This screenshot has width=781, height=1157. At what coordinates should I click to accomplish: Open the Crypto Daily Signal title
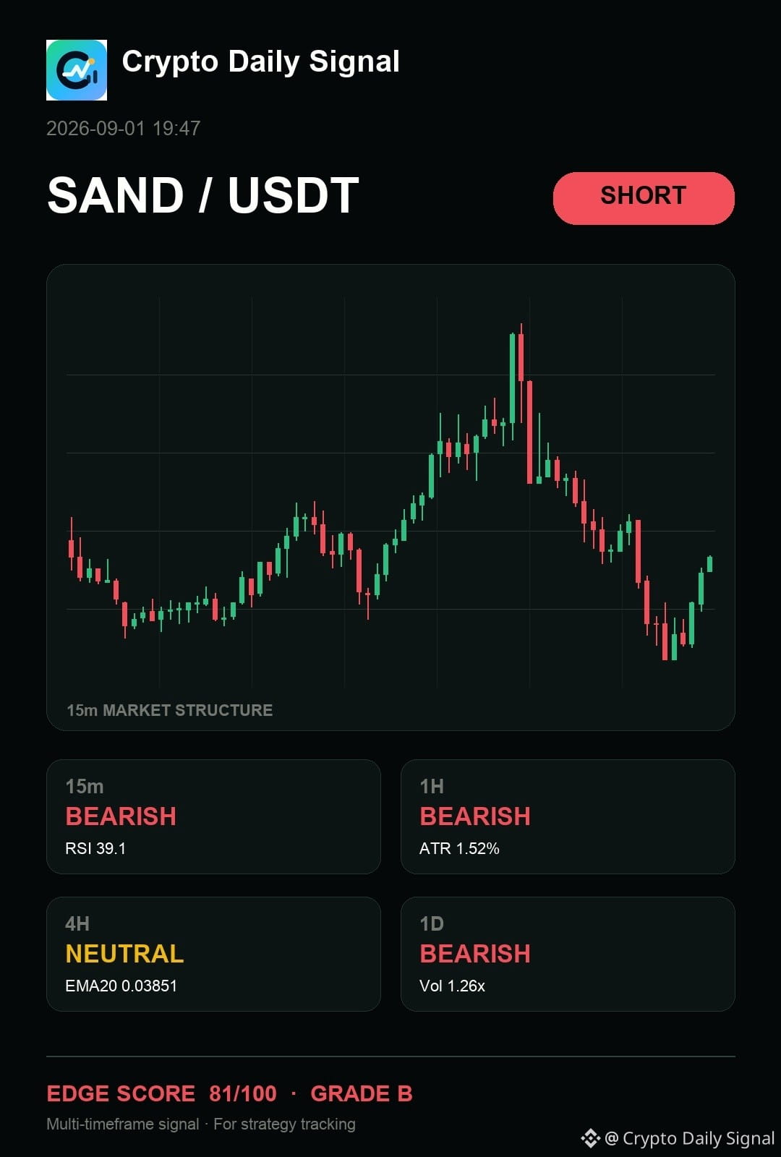(x=260, y=61)
